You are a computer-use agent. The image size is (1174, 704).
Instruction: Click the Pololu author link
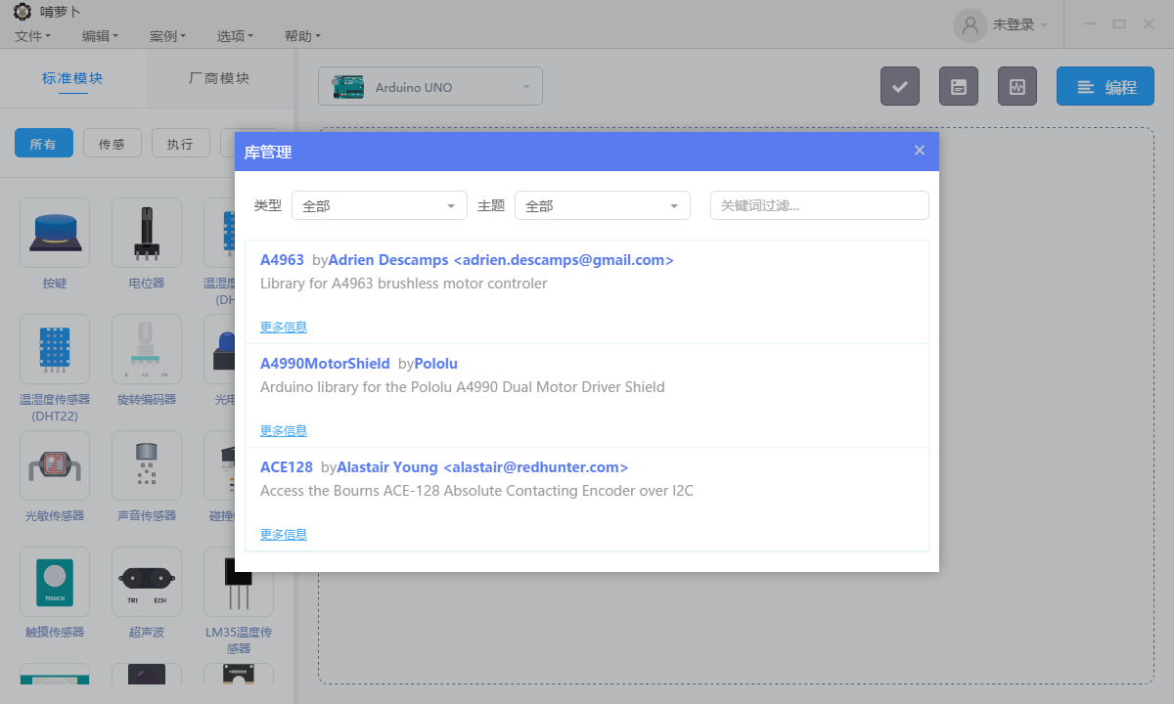(x=436, y=364)
